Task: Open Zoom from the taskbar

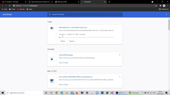Action: (97, 93)
